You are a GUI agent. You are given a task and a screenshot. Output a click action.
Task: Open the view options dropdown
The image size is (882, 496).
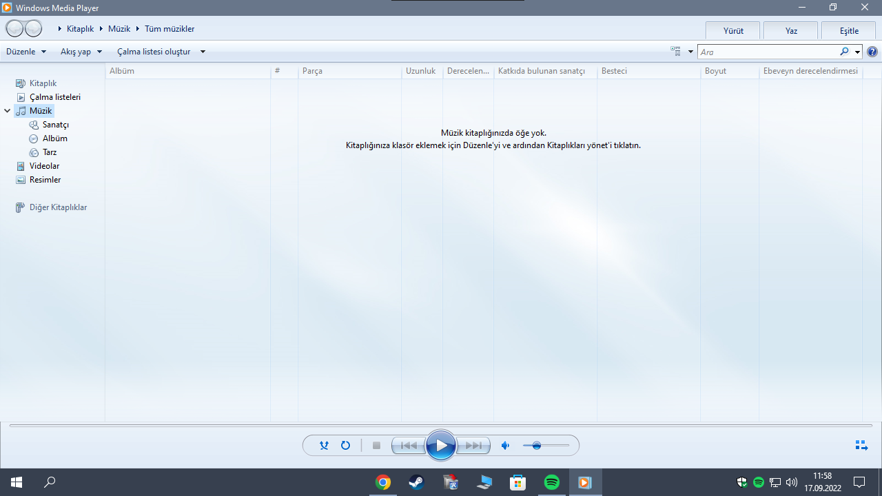690,52
